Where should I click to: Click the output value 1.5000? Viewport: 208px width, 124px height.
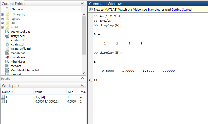[148, 71]
